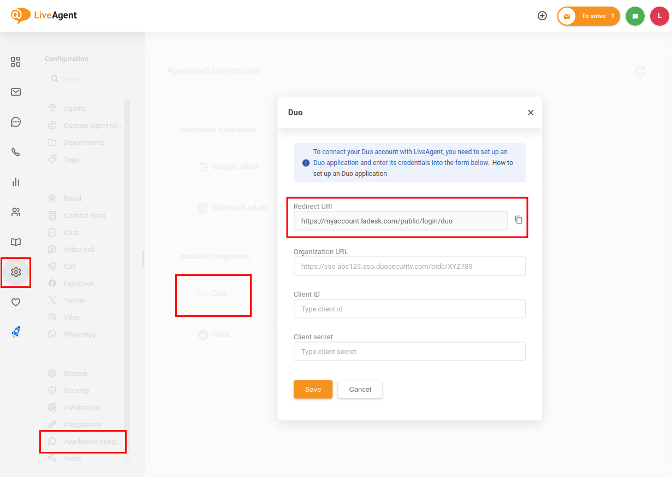Launch the Getting Started rocket icon
Viewport: 672px width, 477px height.
15,332
